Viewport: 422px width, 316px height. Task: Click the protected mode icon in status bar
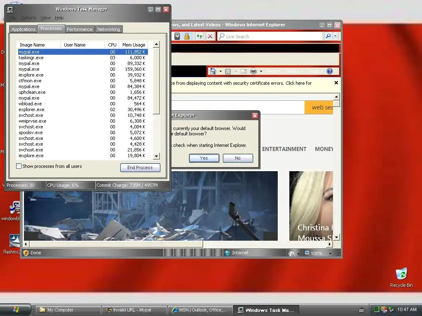point(291,253)
